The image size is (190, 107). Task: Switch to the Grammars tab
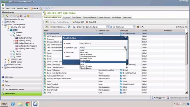[x=127, y=17]
